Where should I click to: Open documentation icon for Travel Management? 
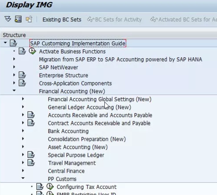click(31, 162)
